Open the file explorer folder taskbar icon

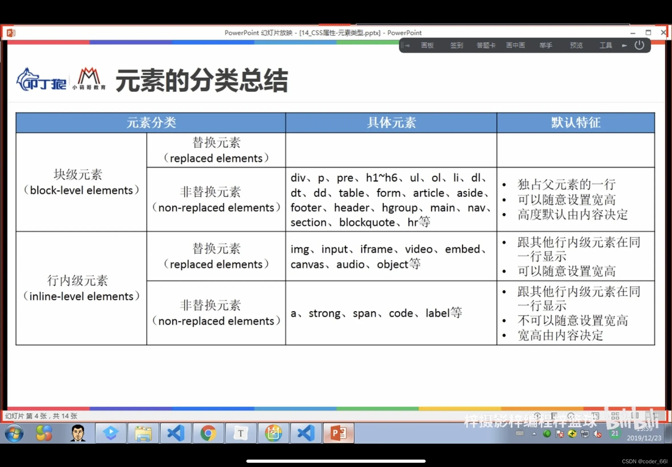click(x=143, y=433)
